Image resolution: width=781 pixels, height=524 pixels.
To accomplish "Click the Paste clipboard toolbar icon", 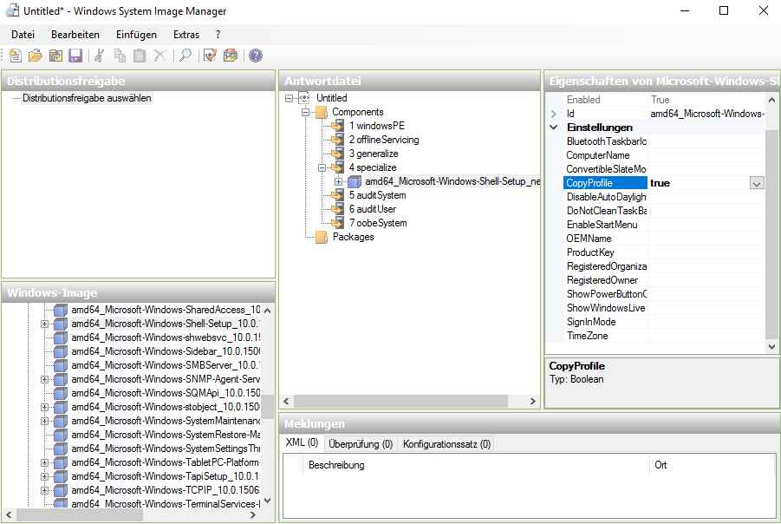I will pos(140,56).
